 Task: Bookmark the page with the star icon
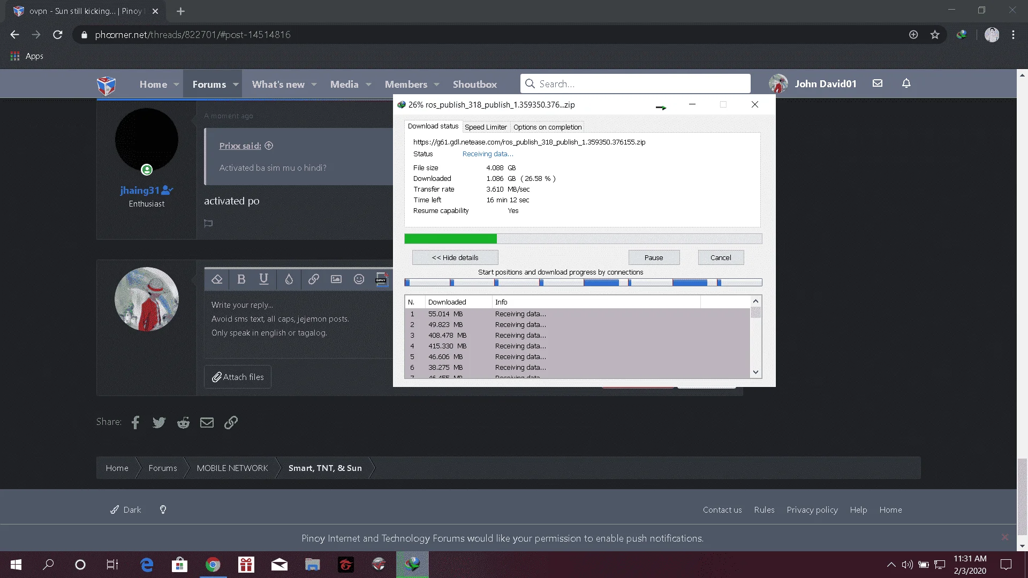point(935,35)
